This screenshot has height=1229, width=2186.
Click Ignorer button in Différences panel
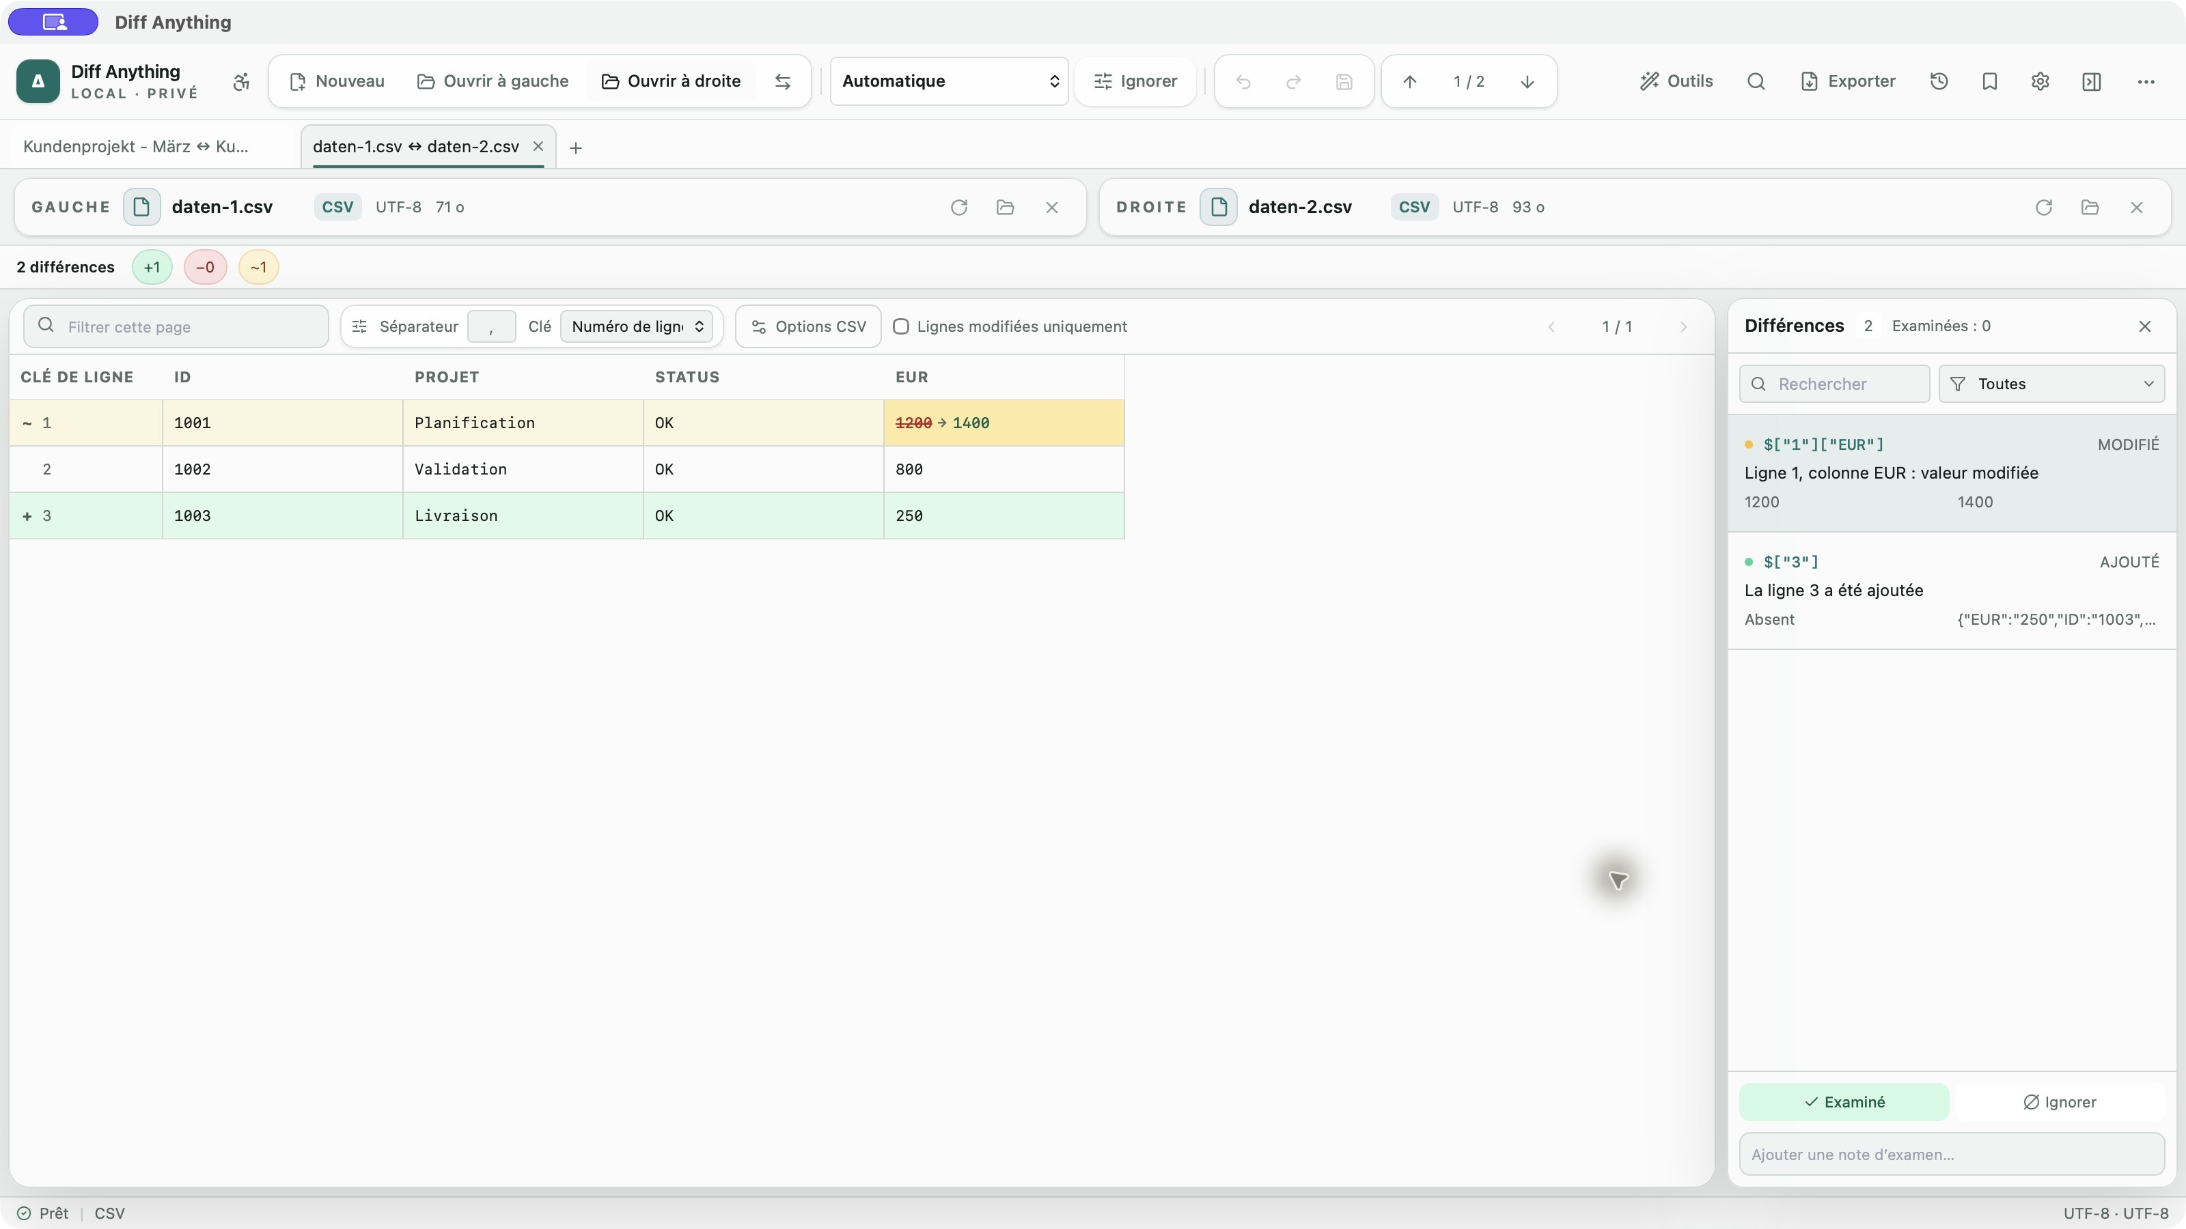click(2060, 1102)
